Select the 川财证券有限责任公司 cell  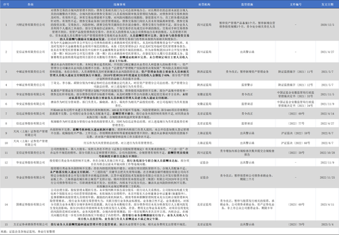(x=30, y=25)
